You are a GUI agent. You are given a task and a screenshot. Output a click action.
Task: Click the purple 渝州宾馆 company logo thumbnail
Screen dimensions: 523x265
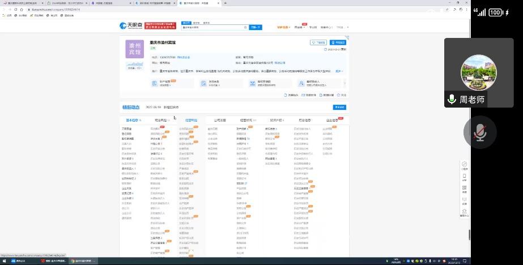pyautogui.click(x=135, y=50)
